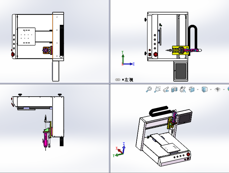Expand the Display Style dropdown arrow
229x173 pixels.
[211, 89]
